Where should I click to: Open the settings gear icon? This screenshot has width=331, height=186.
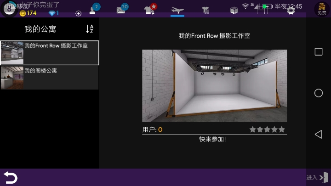[x=291, y=10]
